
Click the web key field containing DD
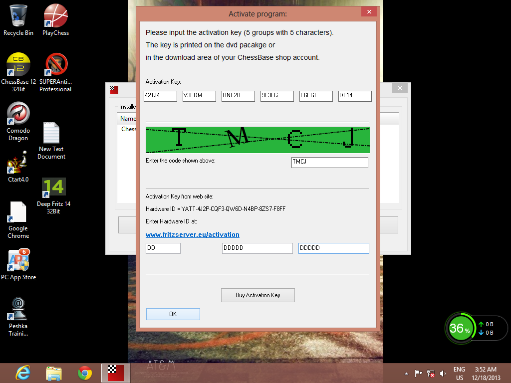coord(163,248)
